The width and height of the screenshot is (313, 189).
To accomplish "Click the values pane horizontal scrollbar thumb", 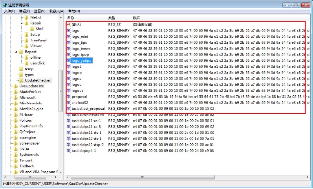I will click(143, 177).
